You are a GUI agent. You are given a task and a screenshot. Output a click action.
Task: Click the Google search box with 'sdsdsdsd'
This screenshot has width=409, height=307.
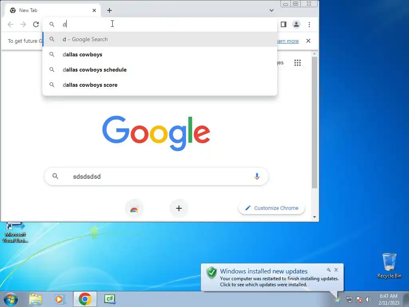(x=156, y=176)
